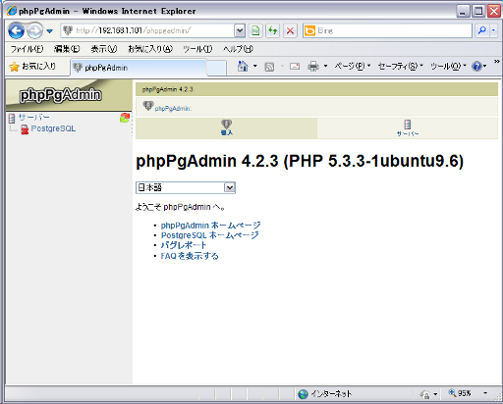
Task: Open the PostgreSQL server tree entry
Action: coord(53,128)
